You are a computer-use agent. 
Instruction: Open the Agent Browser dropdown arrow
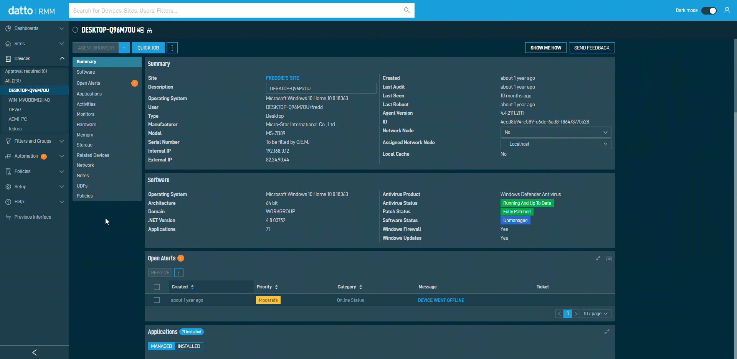point(124,48)
